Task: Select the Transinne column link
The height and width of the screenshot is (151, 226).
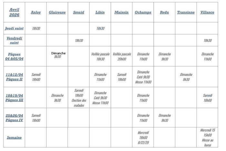Action: click(x=186, y=12)
